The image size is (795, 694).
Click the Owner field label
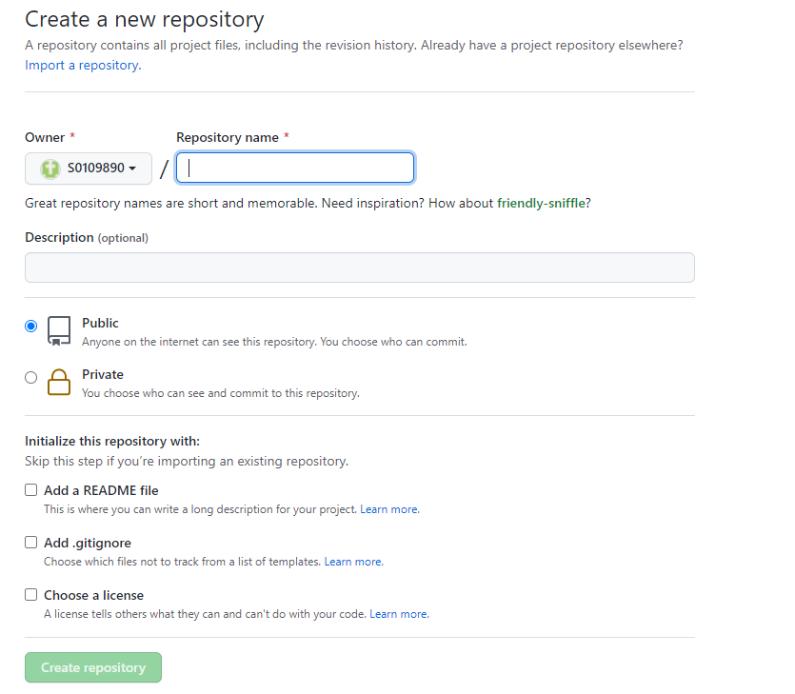coord(45,137)
